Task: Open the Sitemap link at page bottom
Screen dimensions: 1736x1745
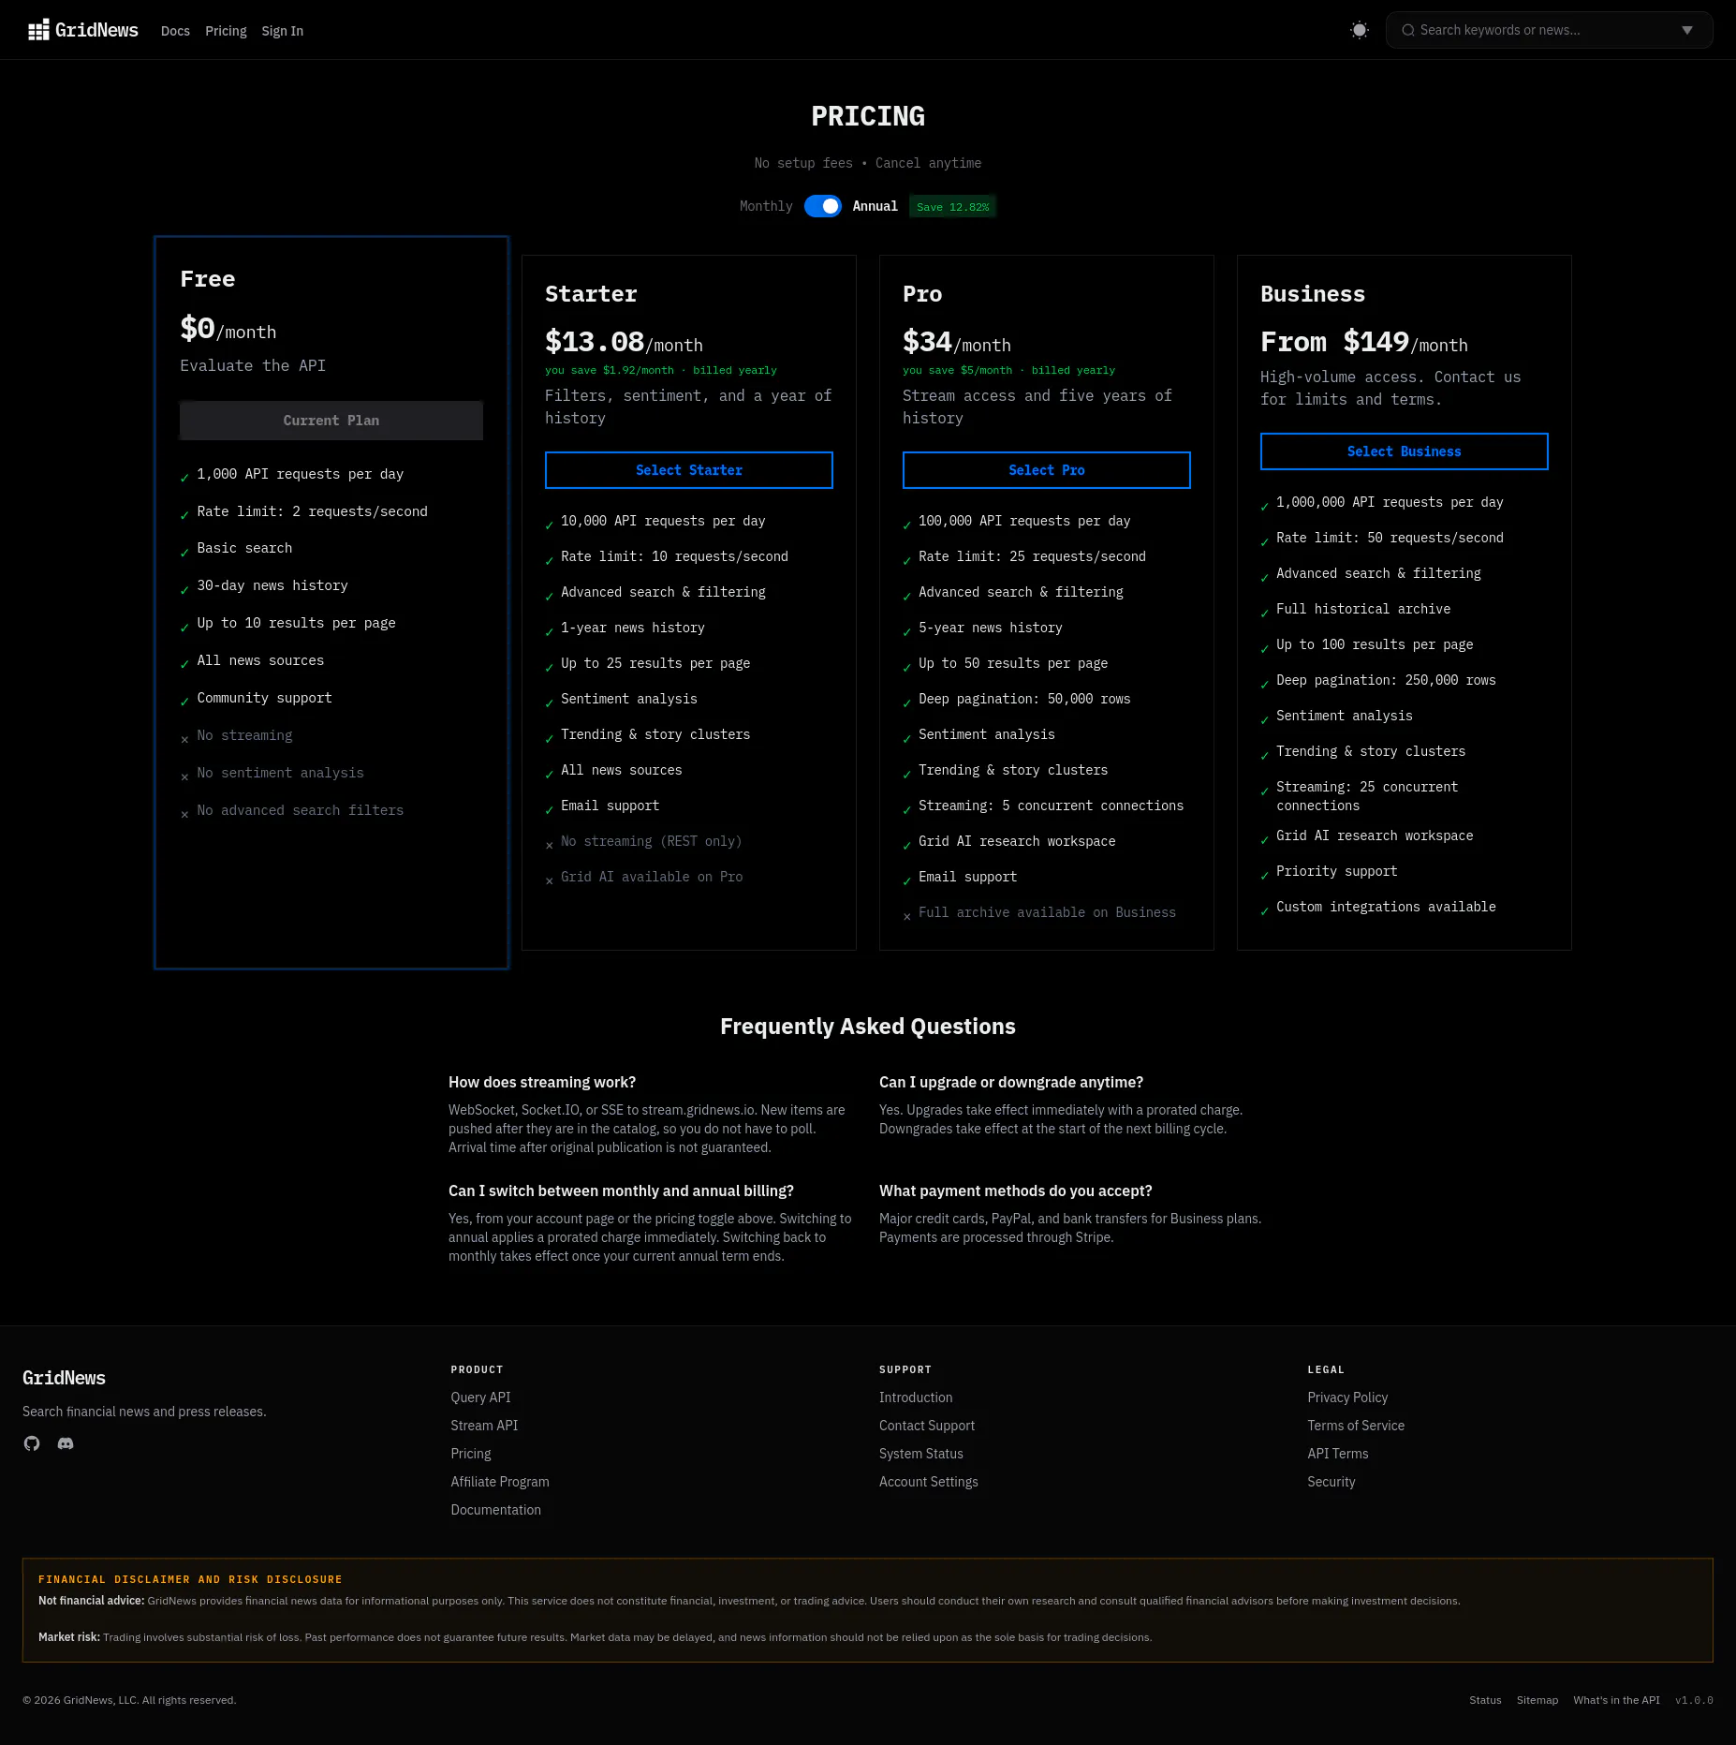Action: pyautogui.click(x=1537, y=1700)
